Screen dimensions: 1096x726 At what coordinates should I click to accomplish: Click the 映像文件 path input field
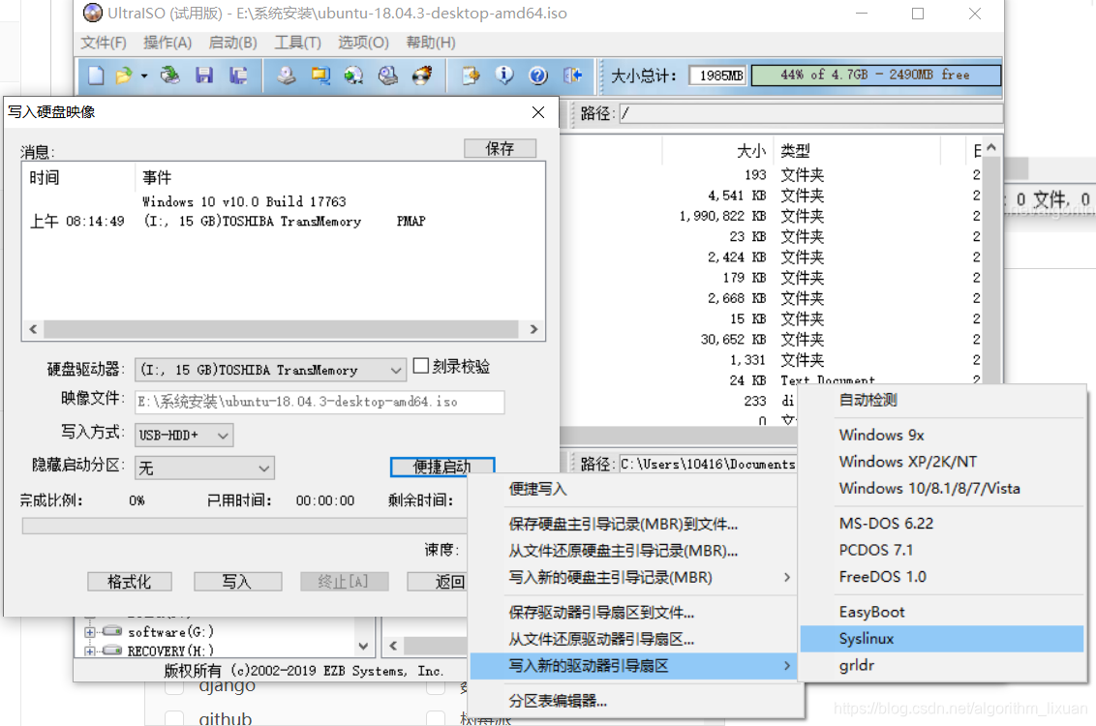click(x=320, y=402)
